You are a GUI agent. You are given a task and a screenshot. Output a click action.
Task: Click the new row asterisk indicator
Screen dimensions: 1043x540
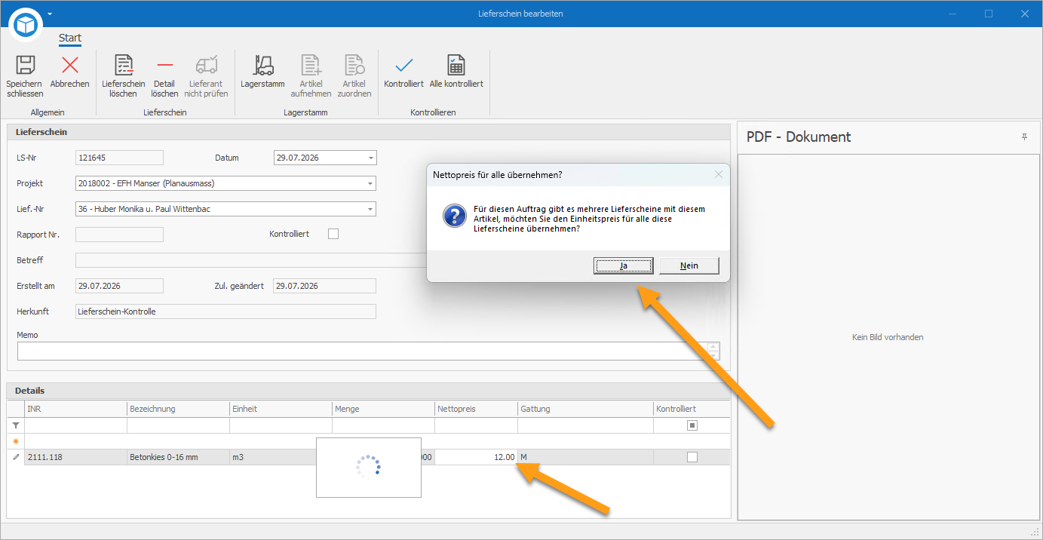16,440
